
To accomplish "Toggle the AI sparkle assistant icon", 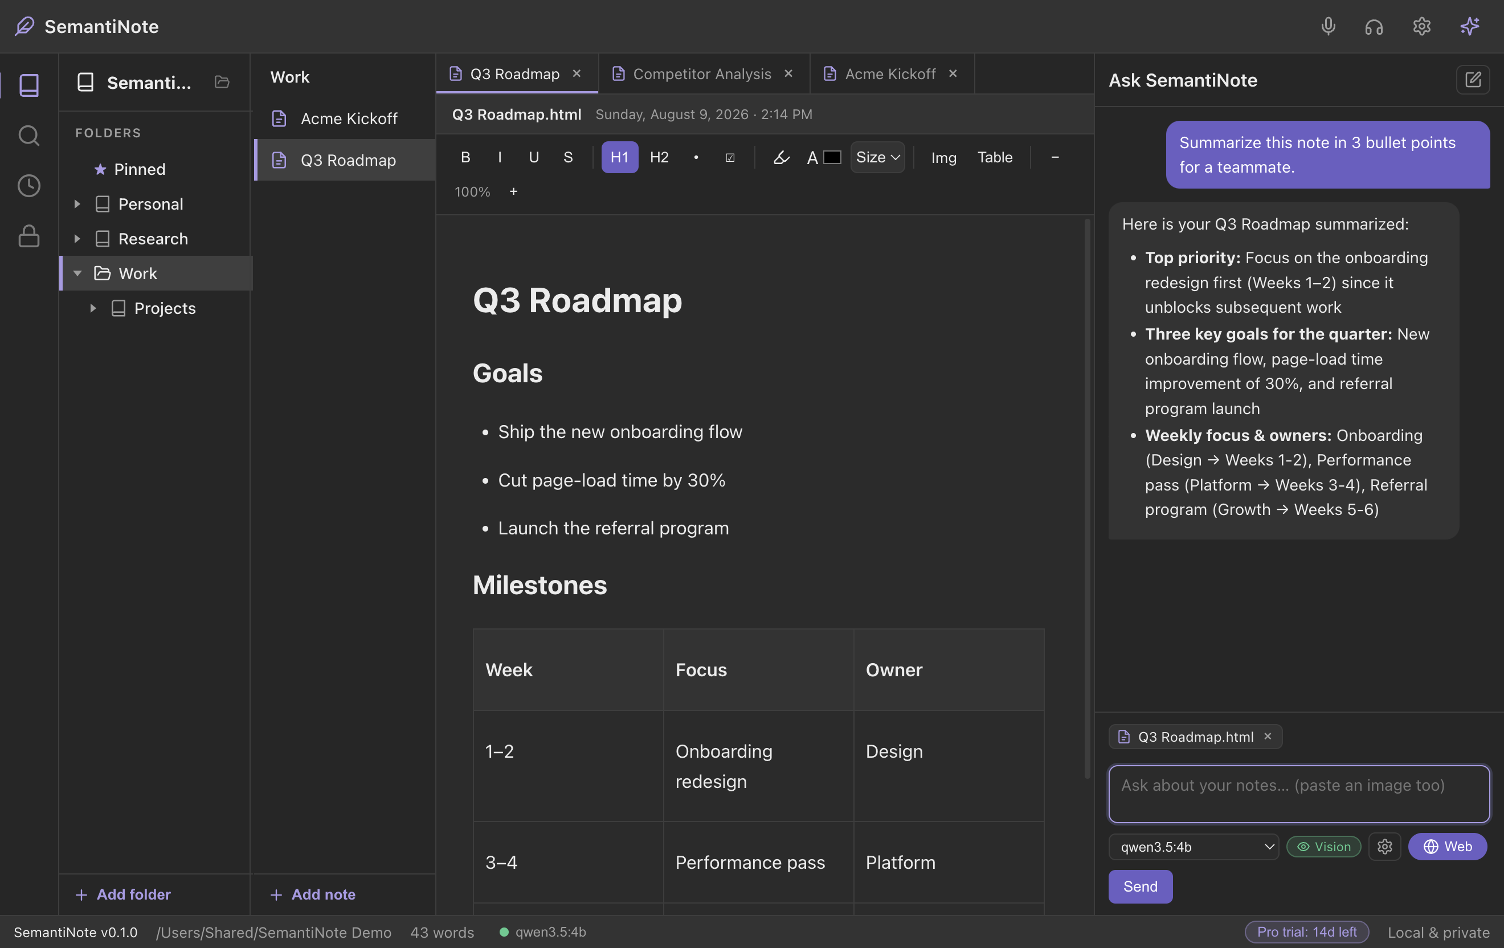I will (x=1470, y=26).
